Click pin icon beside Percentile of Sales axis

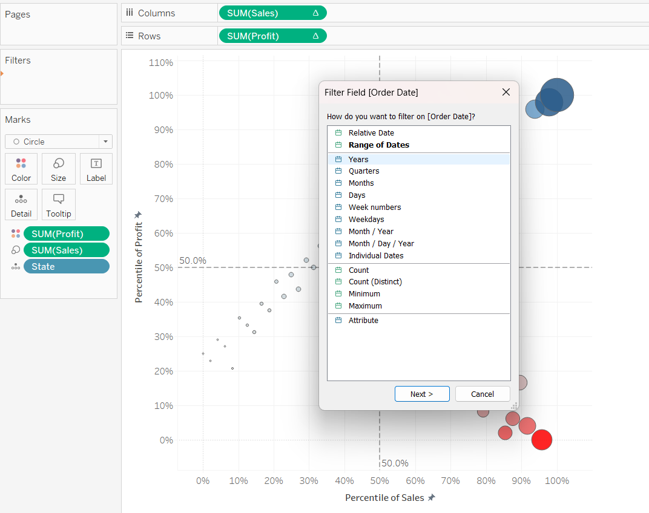tap(432, 497)
